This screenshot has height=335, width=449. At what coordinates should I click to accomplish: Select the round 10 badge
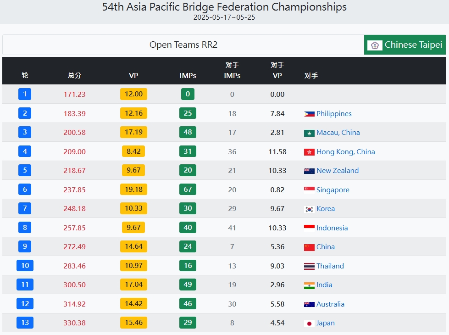pos(25,266)
